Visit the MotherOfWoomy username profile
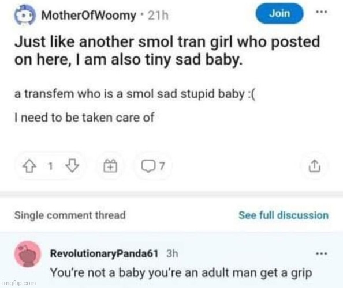The width and height of the screenshot is (343, 288). click(89, 16)
